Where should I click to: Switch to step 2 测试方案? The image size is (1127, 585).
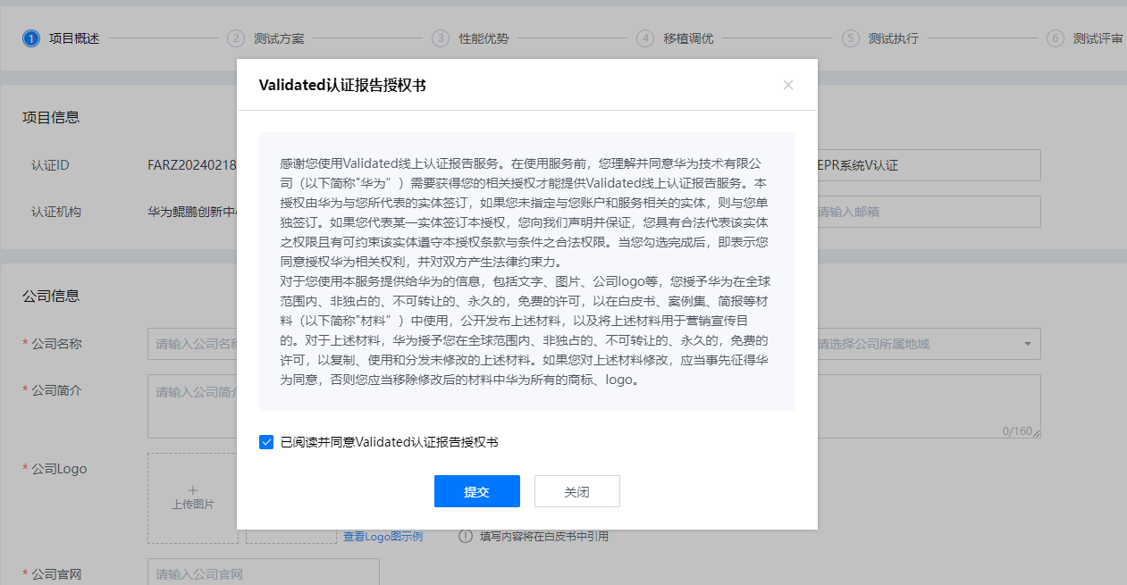coord(265,38)
